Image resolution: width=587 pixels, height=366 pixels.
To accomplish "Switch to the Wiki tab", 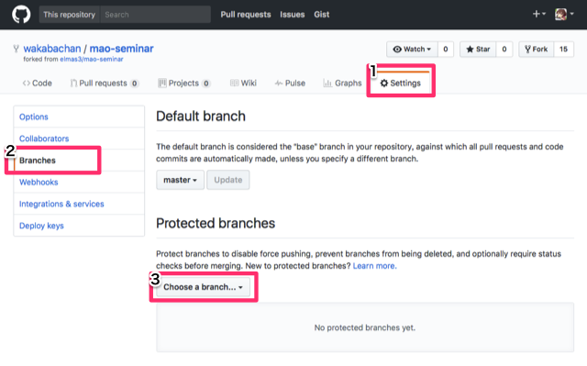I will [x=243, y=83].
